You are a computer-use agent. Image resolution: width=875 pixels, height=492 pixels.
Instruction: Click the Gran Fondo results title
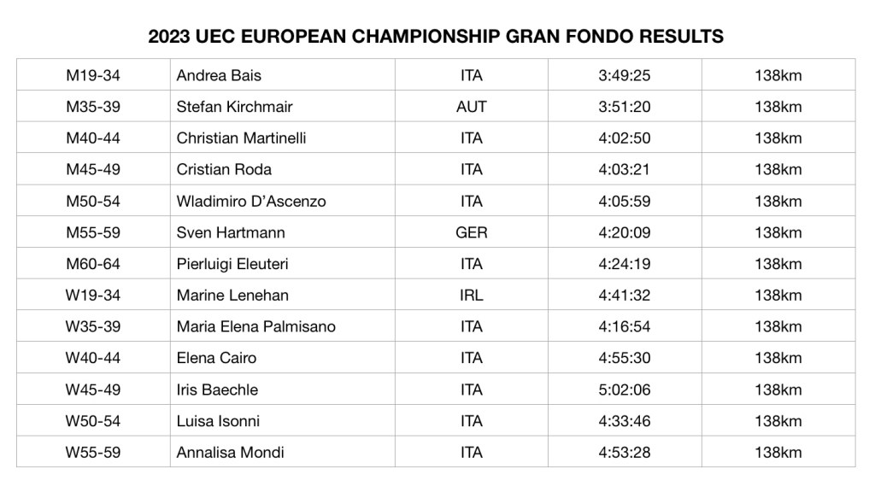(437, 36)
